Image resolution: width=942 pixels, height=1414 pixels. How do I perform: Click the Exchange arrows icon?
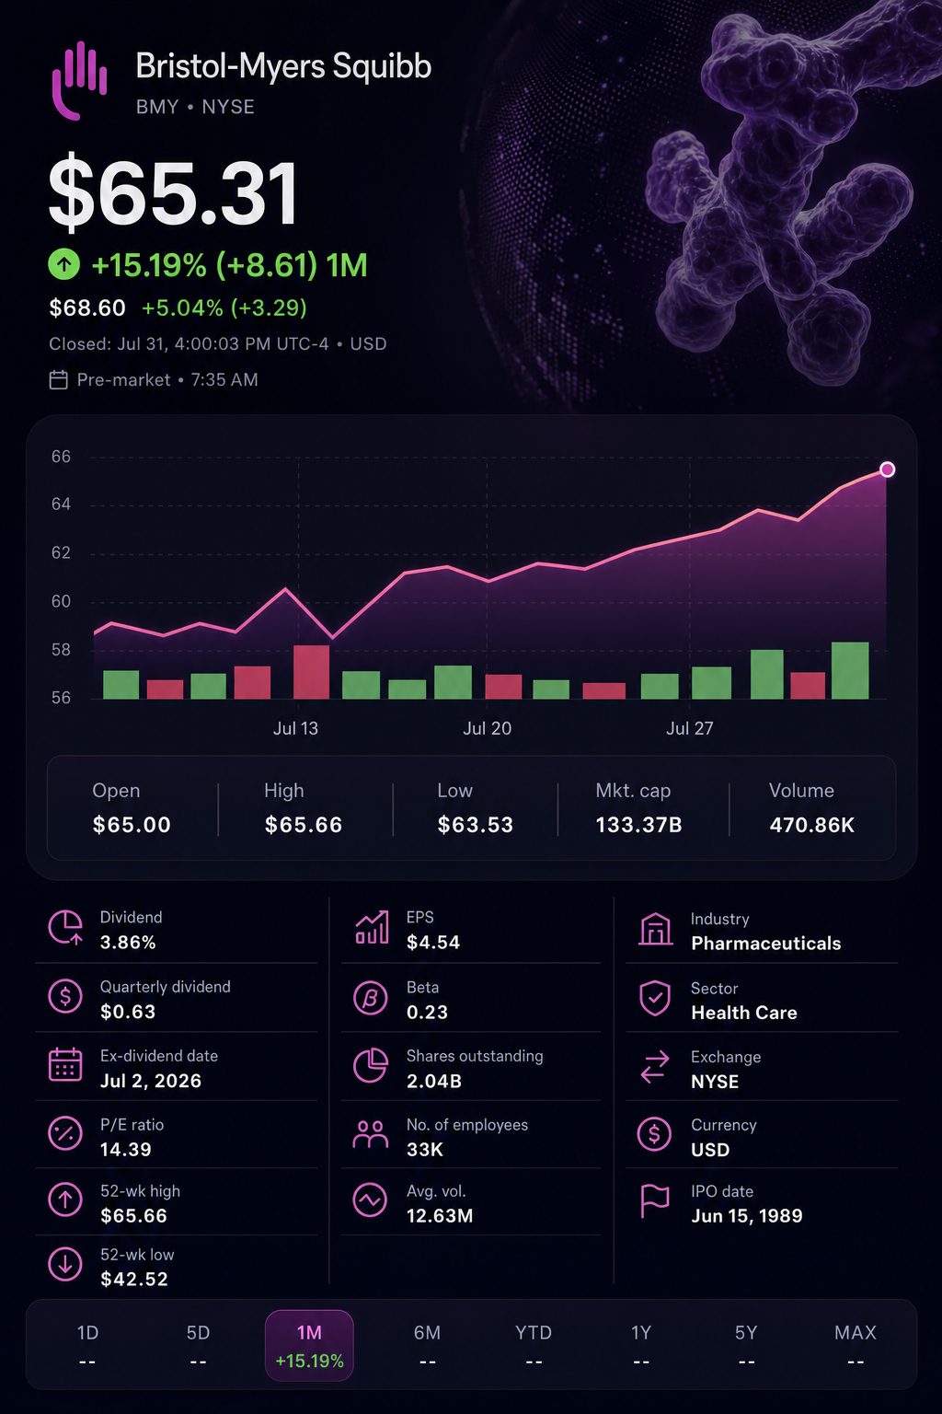(x=655, y=1067)
